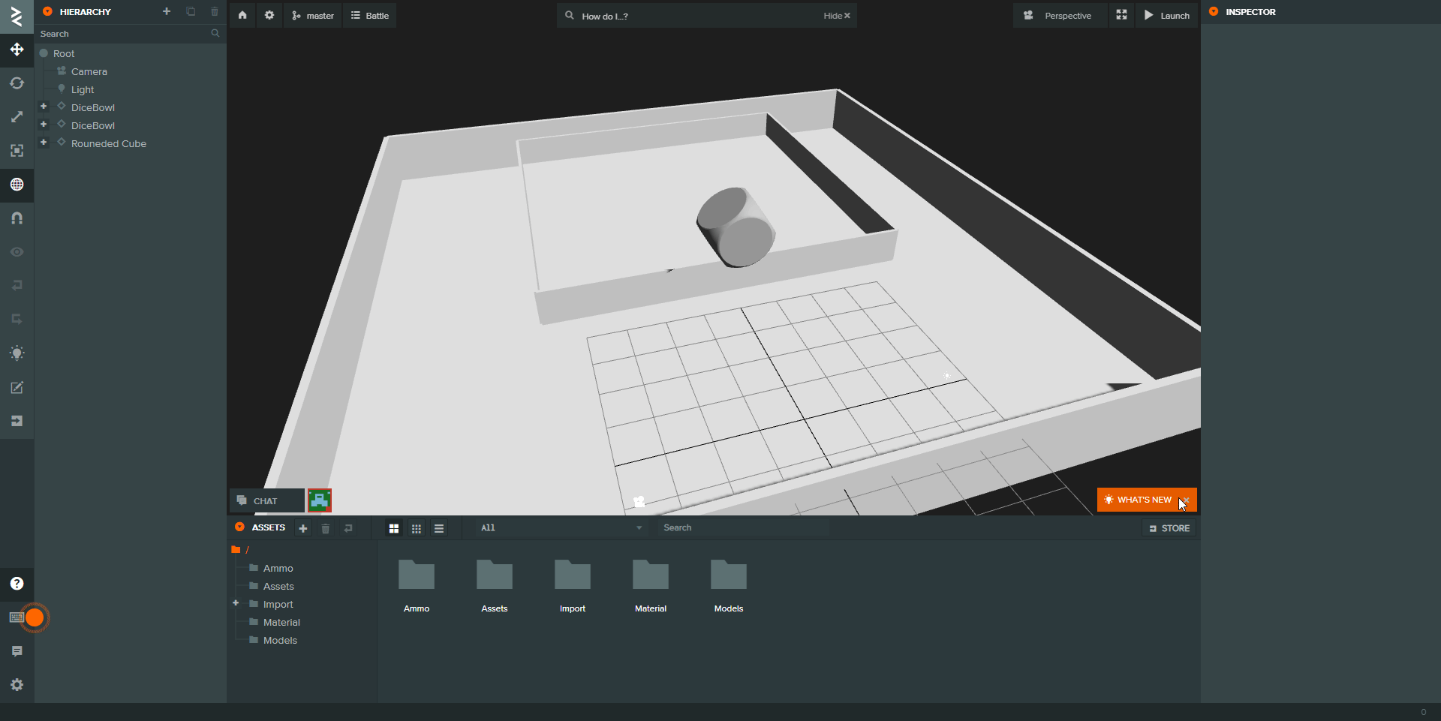1441x721 pixels.
Task: Open the What's New notification
Action: tap(1138, 500)
